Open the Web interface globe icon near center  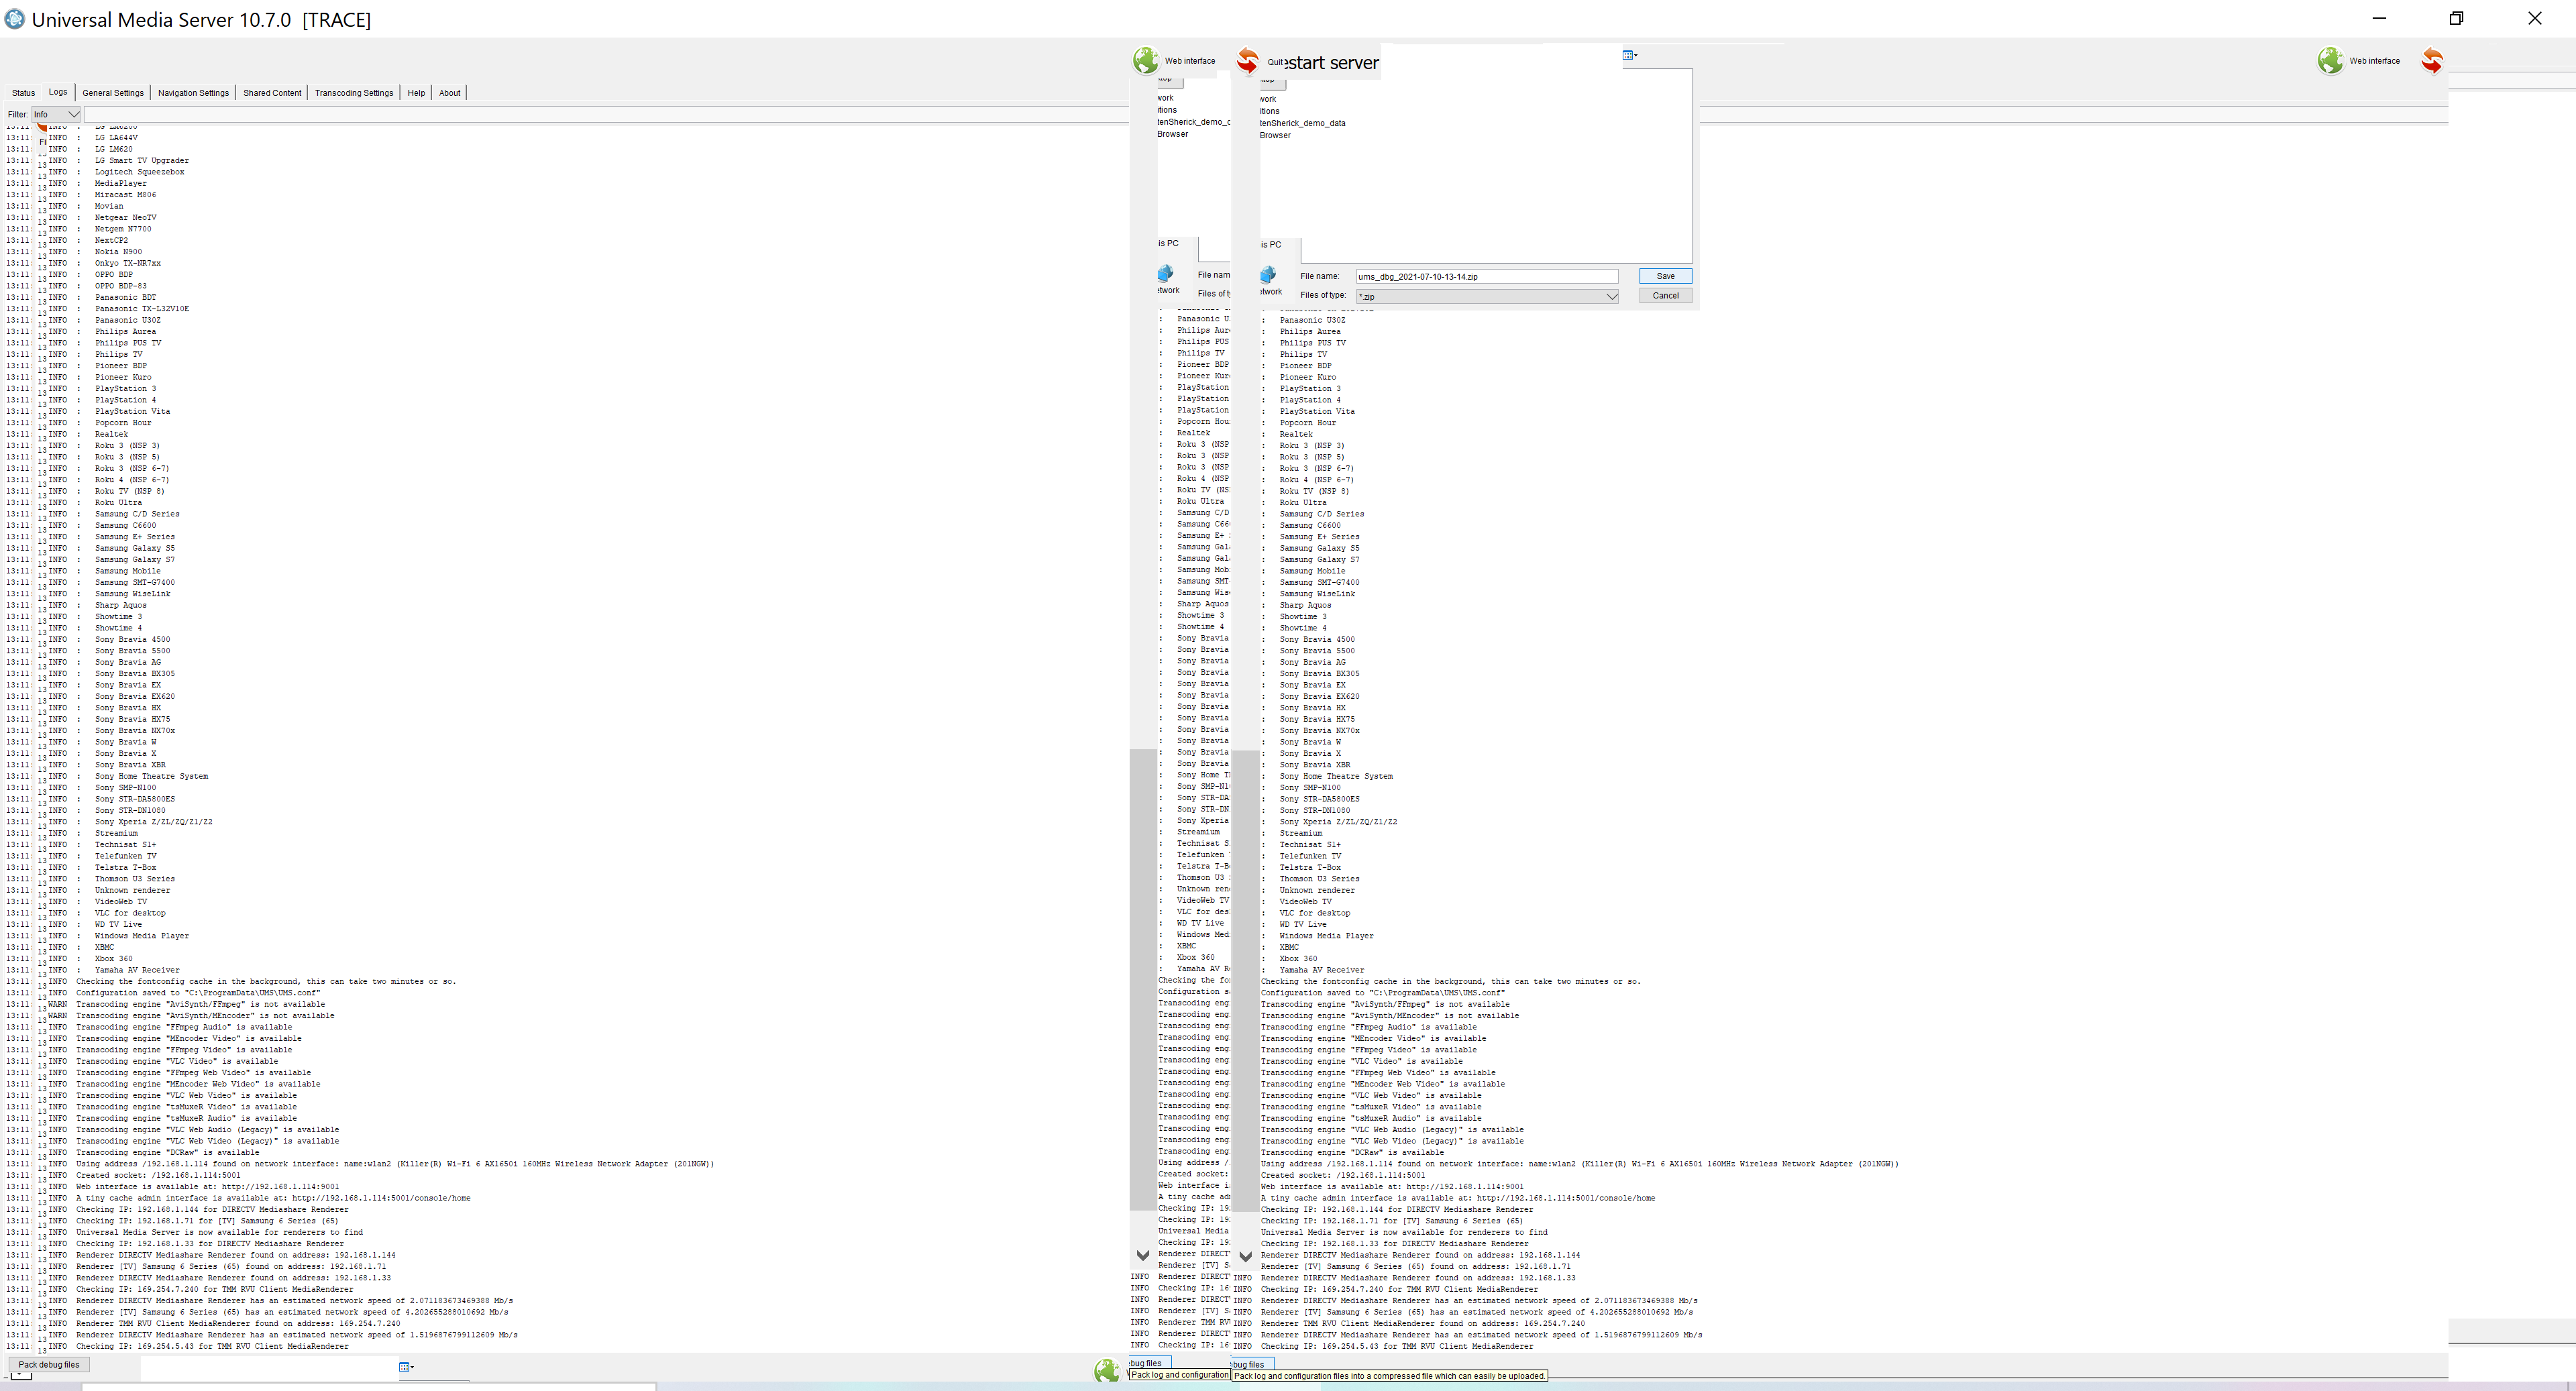pyautogui.click(x=1145, y=60)
